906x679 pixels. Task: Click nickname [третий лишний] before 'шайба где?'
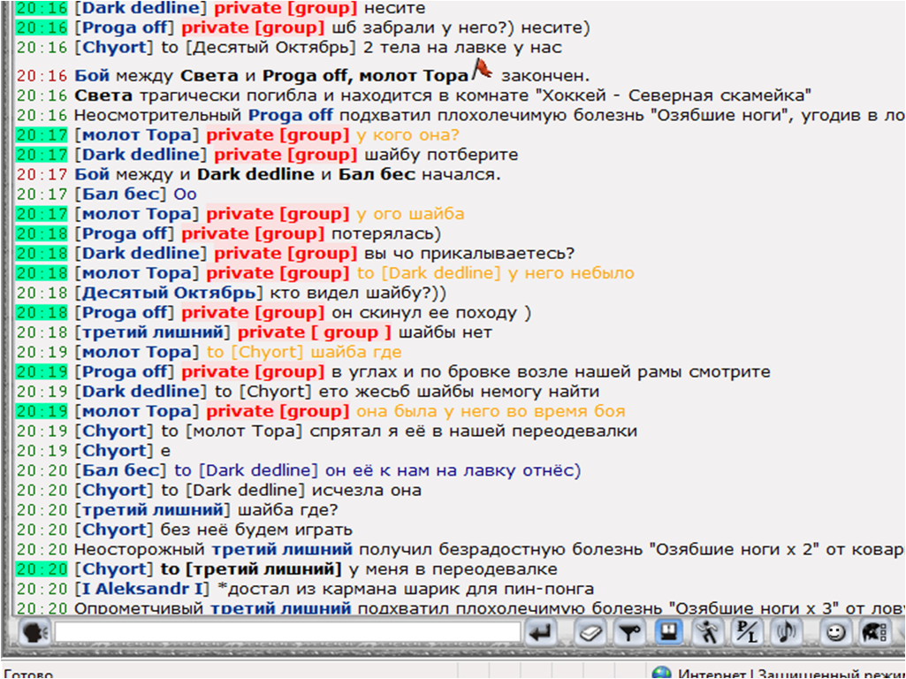click(153, 509)
